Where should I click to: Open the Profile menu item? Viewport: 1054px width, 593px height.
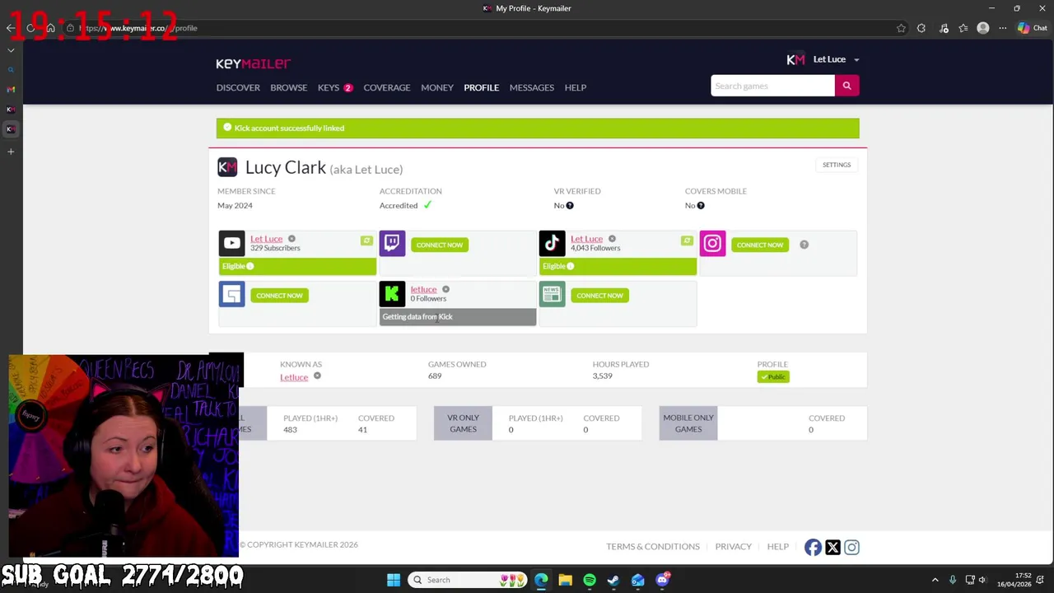481,87
